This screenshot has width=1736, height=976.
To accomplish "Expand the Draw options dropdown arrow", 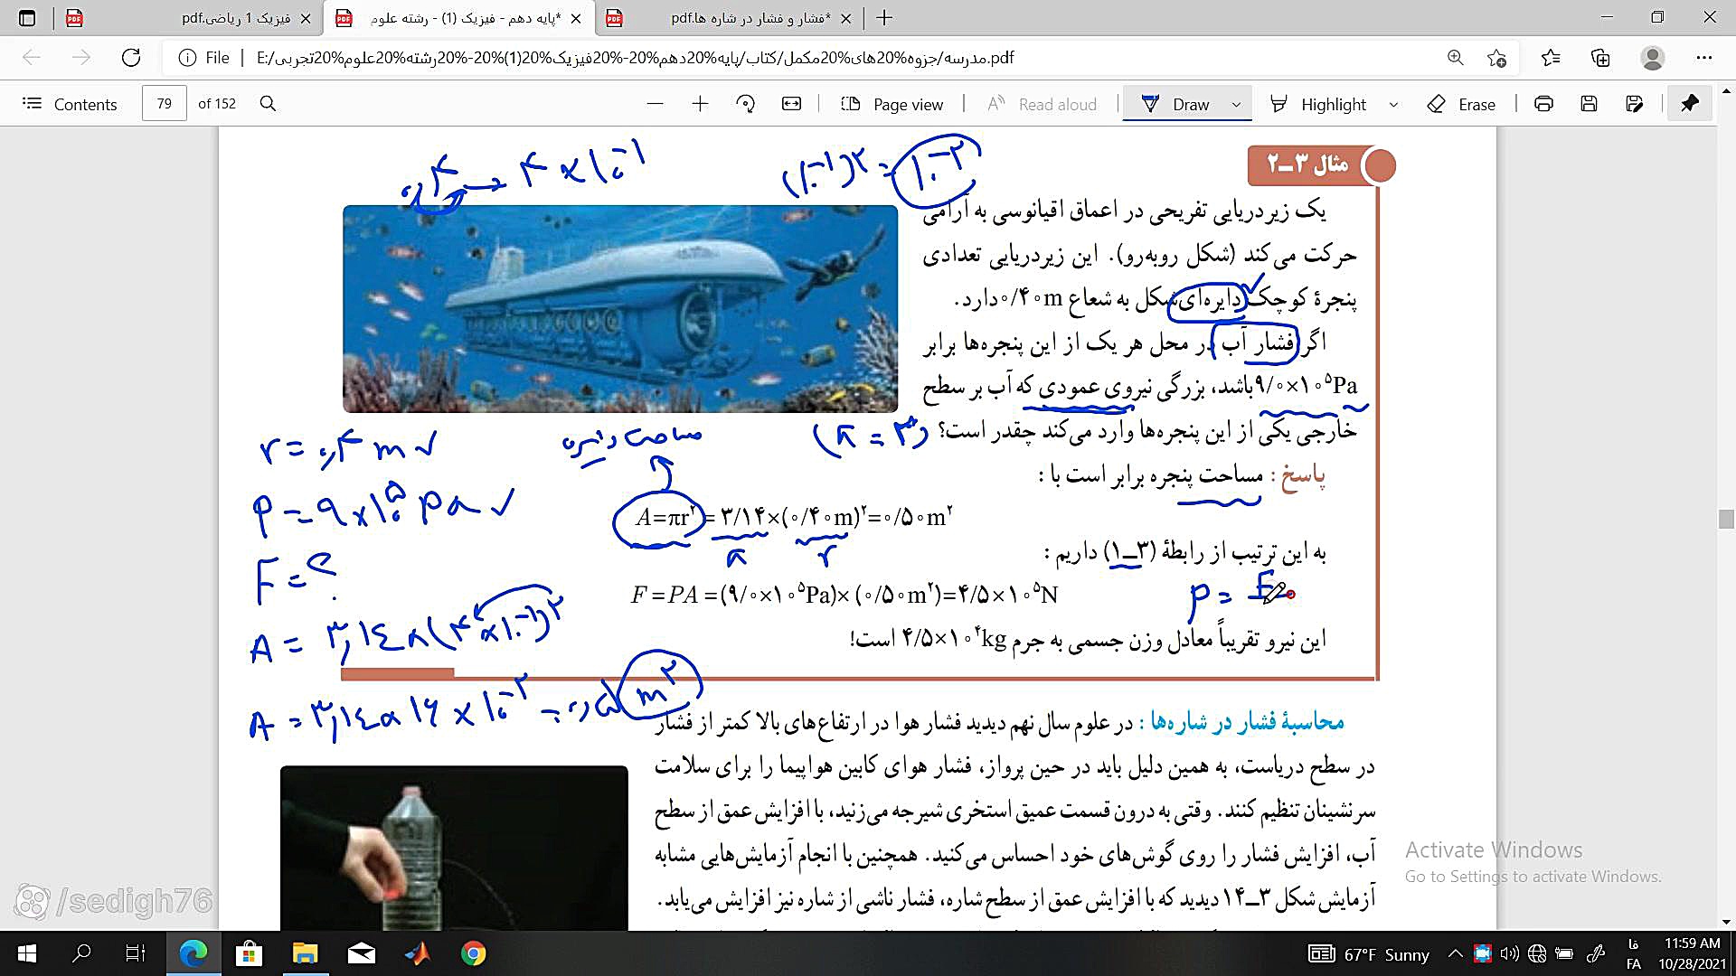I will (x=1236, y=105).
